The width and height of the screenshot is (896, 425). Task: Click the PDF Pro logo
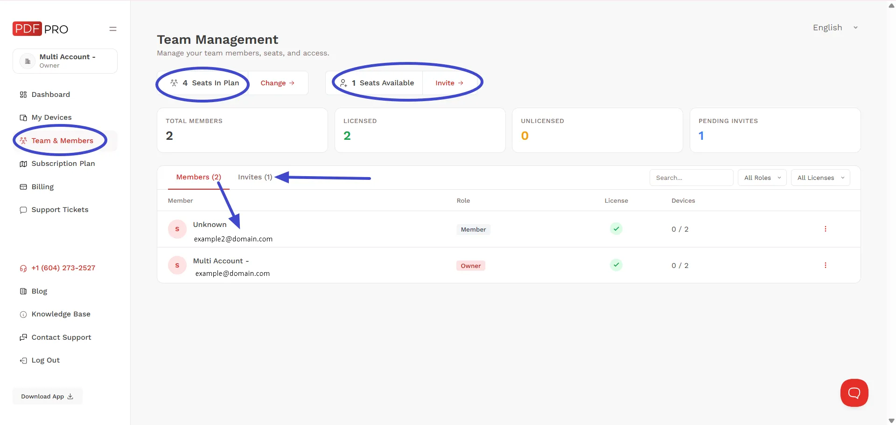(x=40, y=29)
